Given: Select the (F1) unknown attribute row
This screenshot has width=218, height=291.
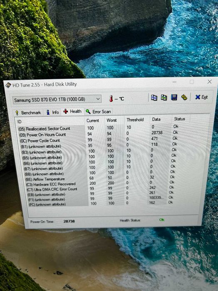Looking at the screenshot, I should coord(100,199).
